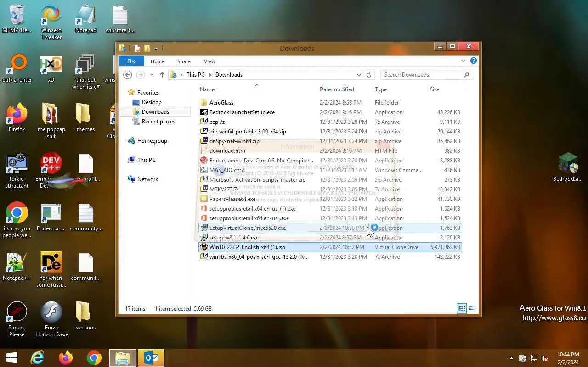
Task: Select PapersPlease64.exe in the list
Action: pos(330,199)
